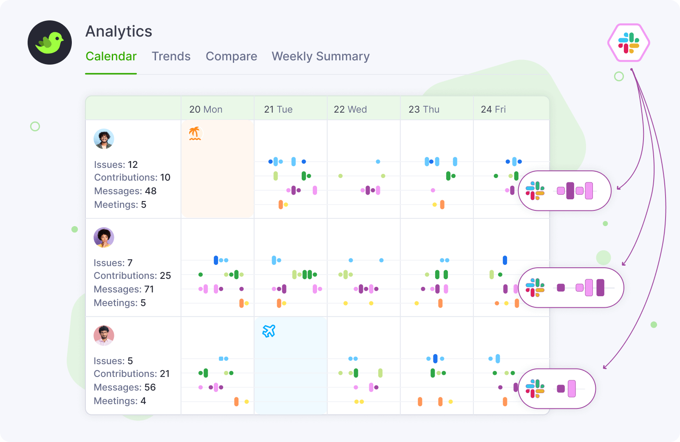Click Slack icon in the bottom message bubble
Screen dimensions: 680x442
[x=535, y=388]
